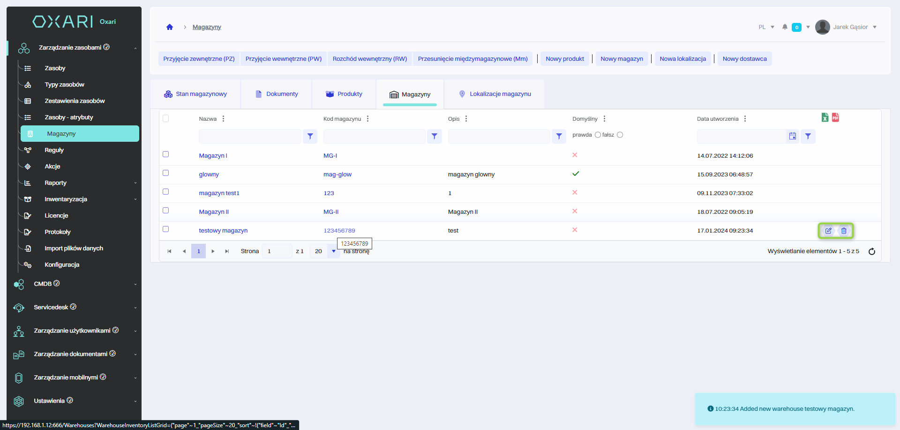Click the Nazwa column filter funnel
Image resolution: width=900 pixels, height=430 pixels.
tap(310, 136)
